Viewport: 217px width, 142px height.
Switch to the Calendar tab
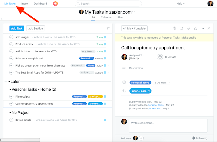[106, 18]
